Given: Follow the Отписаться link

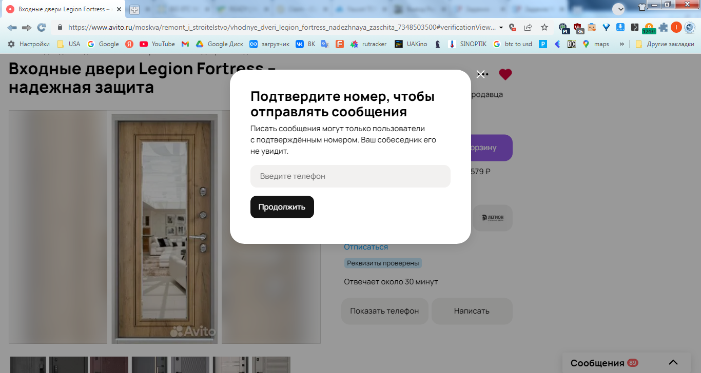Looking at the screenshot, I should point(365,247).
